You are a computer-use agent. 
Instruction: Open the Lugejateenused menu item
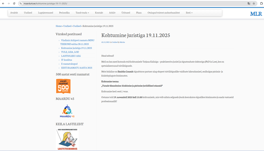45,13
